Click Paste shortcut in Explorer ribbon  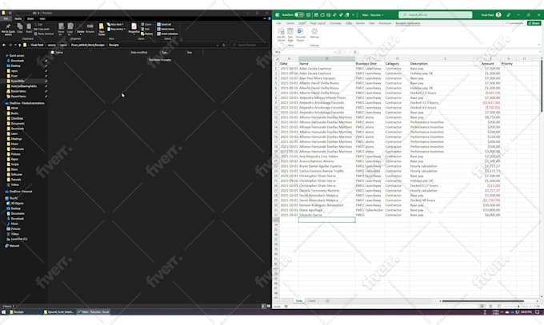pyautogui.click(x=44, y=34)
